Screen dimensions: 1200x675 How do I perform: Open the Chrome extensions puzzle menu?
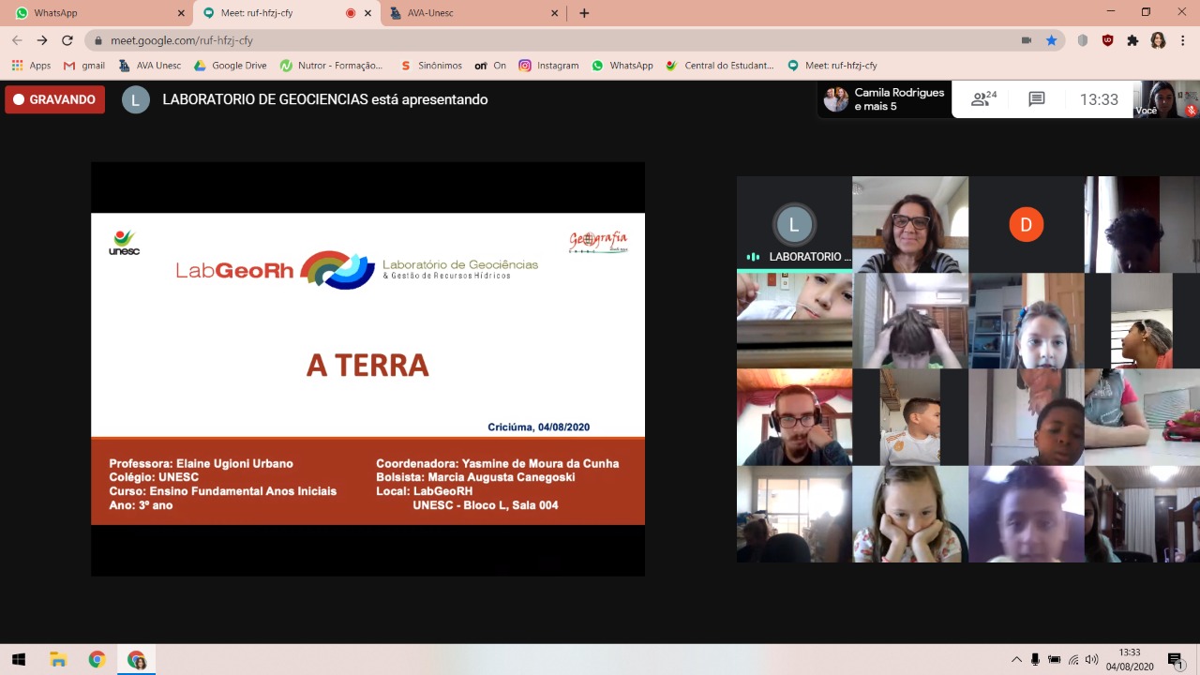(1132, 40)
